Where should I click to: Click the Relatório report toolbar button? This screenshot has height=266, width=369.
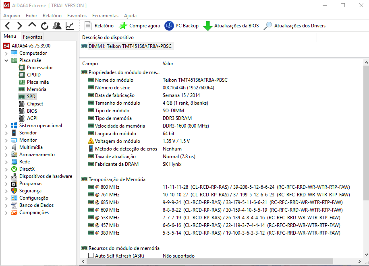click(99, 26)
